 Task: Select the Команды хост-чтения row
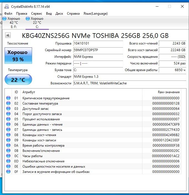[x=93, y=135]
